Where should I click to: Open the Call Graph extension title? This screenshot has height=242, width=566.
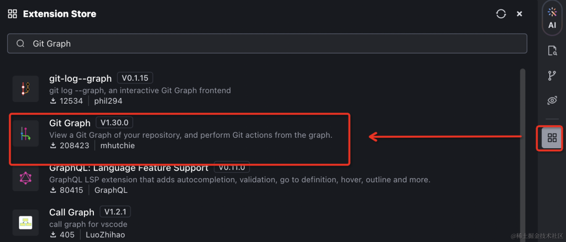pyautogui.click(x=71, y=212)
